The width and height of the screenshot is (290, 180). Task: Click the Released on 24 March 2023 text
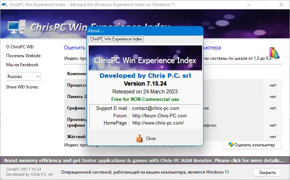point(145,92)
